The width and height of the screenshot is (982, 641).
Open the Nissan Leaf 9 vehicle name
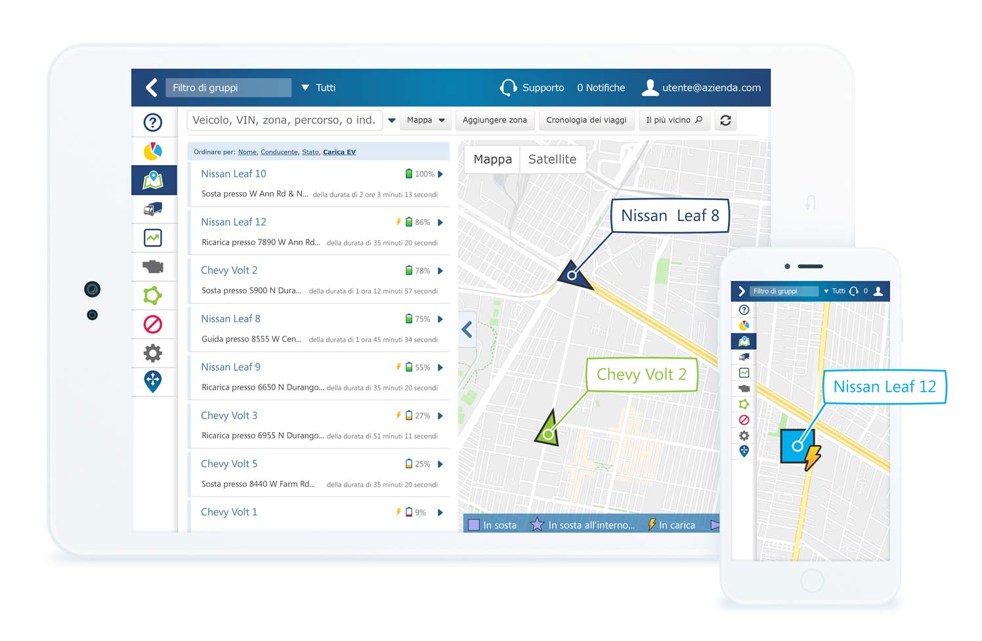click(230, 367)
